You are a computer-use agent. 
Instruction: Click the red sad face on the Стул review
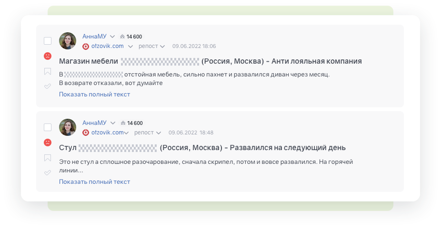48,142
